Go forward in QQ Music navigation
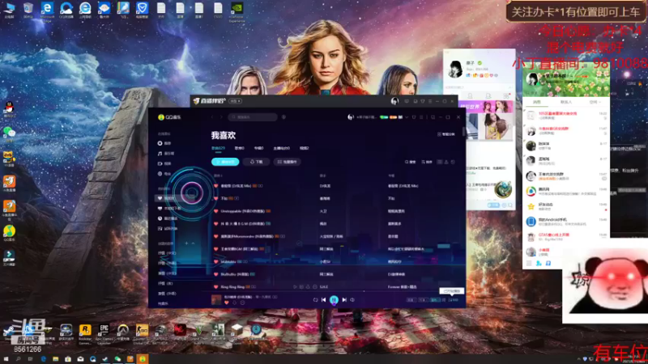This screenshot has width=648, height=364. (221, 117)
